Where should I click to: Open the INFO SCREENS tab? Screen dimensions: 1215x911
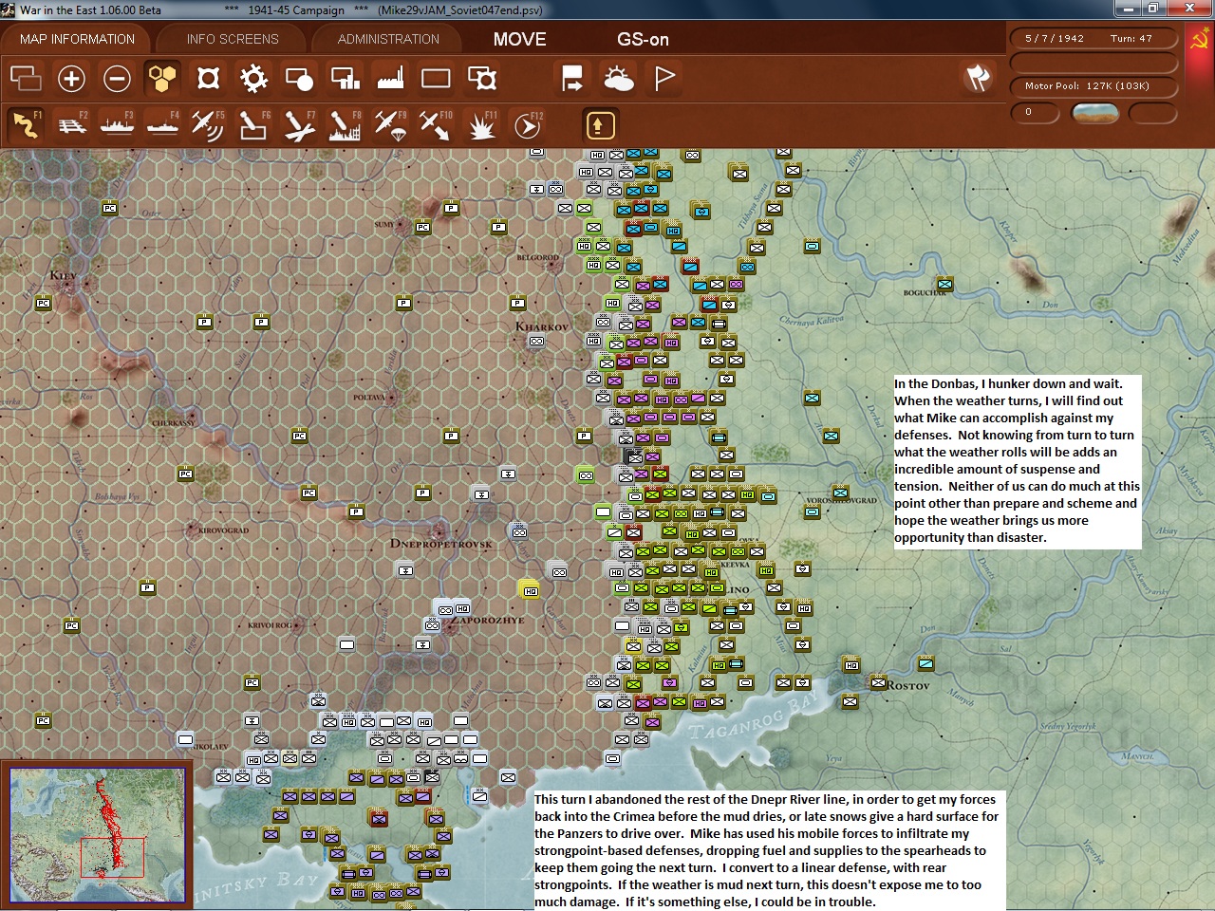(233, 39)
